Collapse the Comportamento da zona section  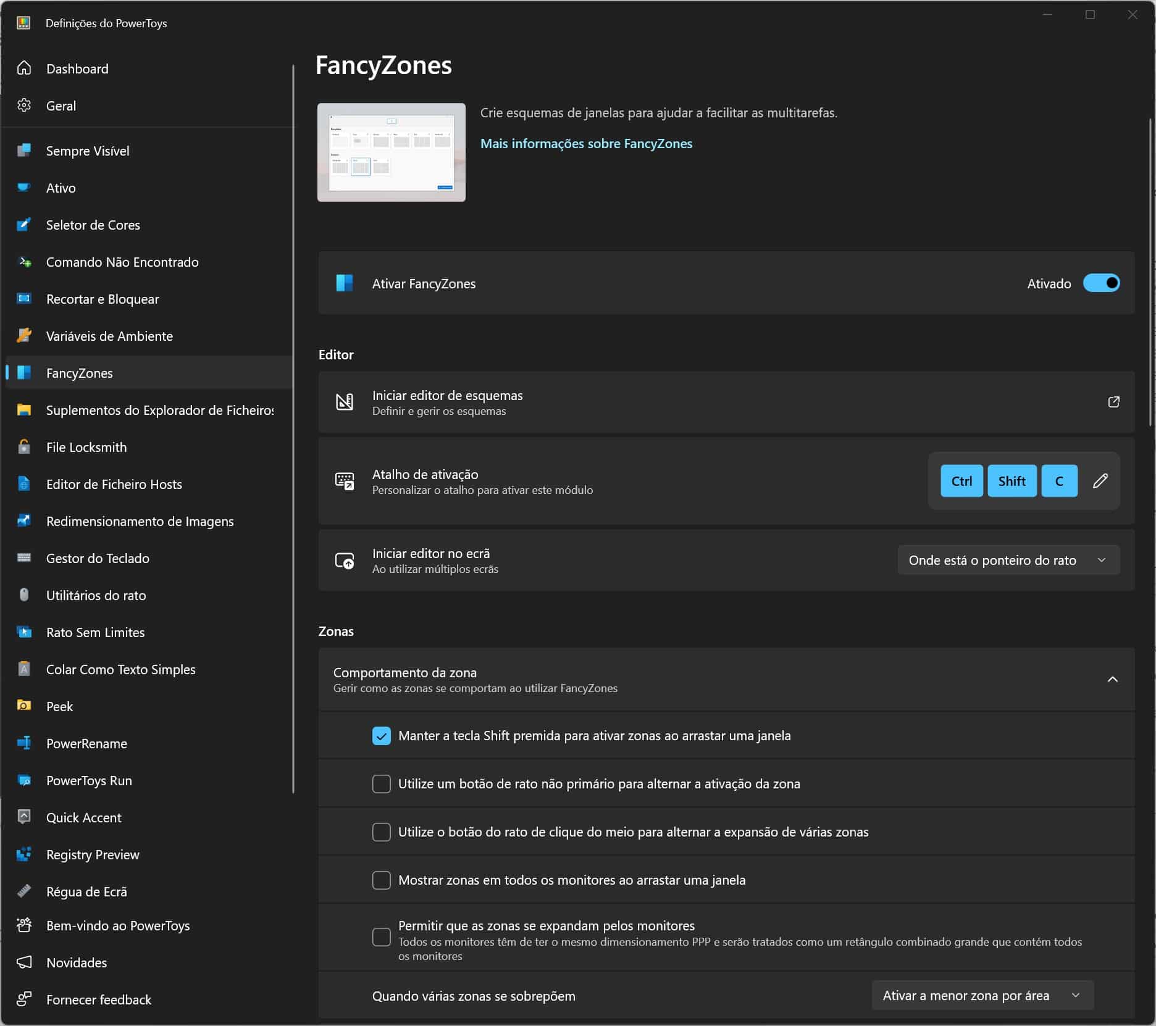click(1112, 680)
